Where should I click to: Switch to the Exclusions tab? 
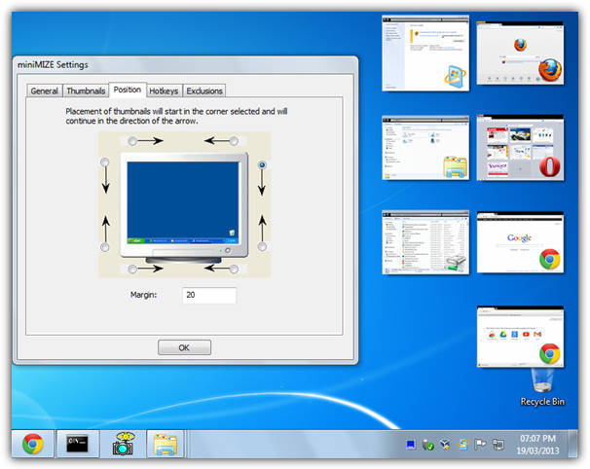click(204, 90)
